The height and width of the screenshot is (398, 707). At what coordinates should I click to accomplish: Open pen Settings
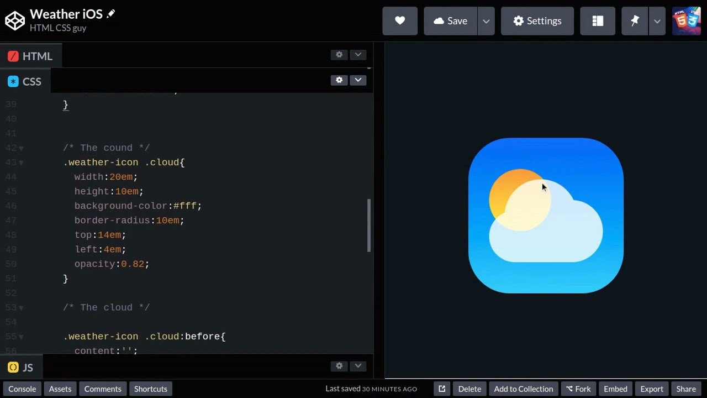pos(537,21)
